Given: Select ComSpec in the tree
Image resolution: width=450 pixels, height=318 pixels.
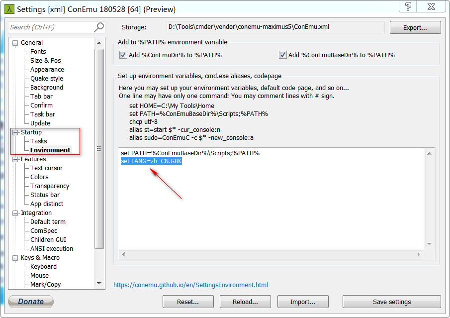Looking at the screenshot, I should (44, 231).
